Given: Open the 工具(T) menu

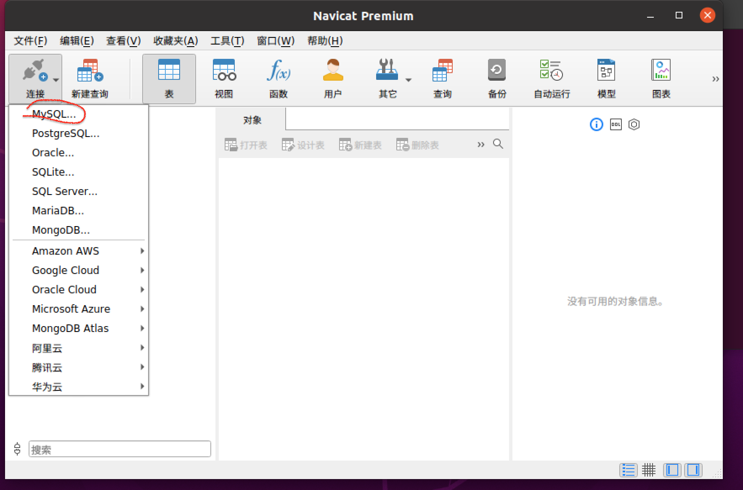Looking at the screenshot, I should [227, 41].
